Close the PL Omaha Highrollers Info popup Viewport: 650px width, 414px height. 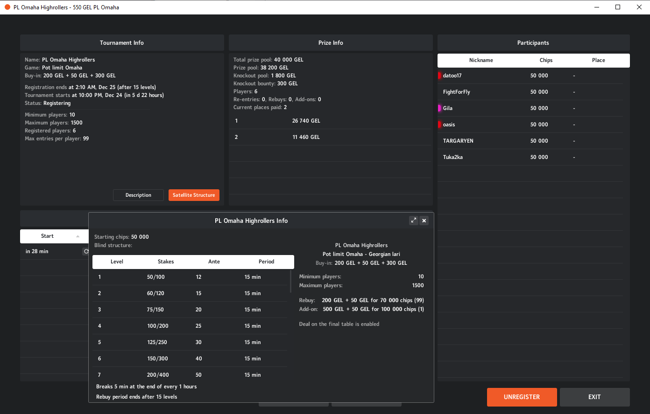[424, 221]
